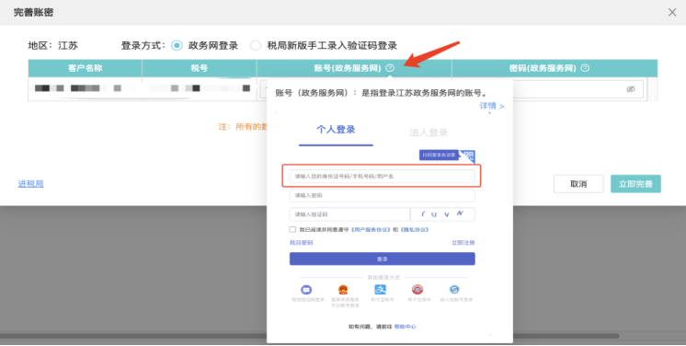This screenshot has height=346, width=686.
Task: Check the user agreement checkbox
Action: click(292, 229)
